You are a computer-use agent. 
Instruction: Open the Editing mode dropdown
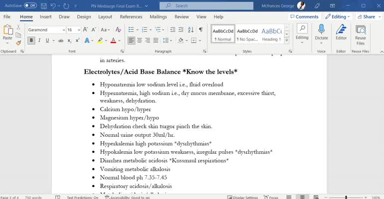pos(338,16)
